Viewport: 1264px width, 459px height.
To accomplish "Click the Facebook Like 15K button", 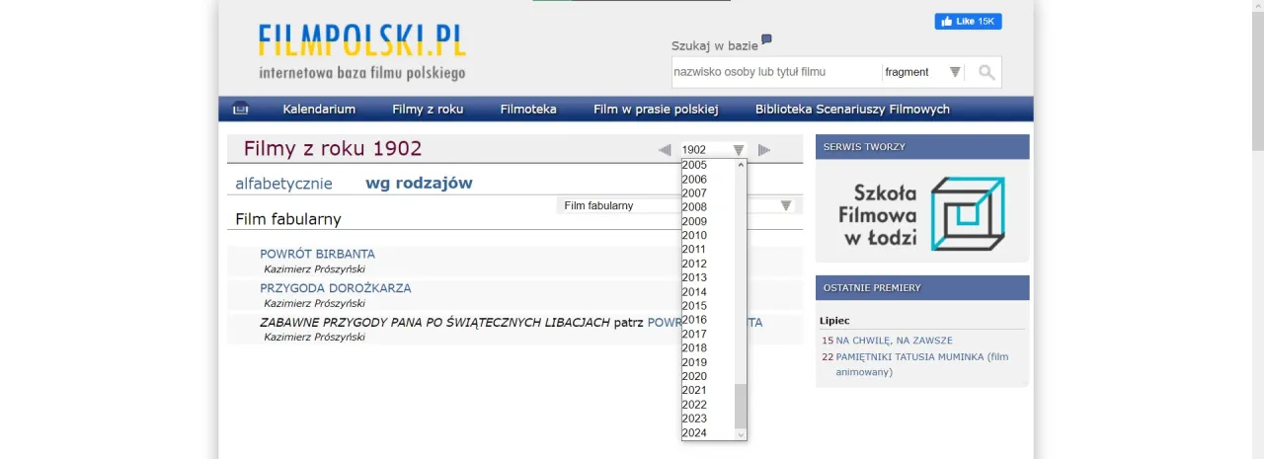I will pos(968,21).
